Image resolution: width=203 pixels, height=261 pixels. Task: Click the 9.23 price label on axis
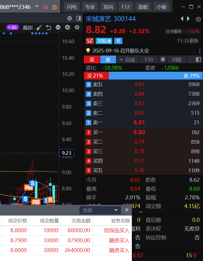(67, 153)
